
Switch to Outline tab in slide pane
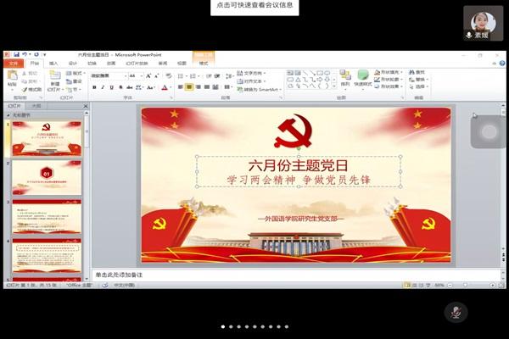click(36, 106)
